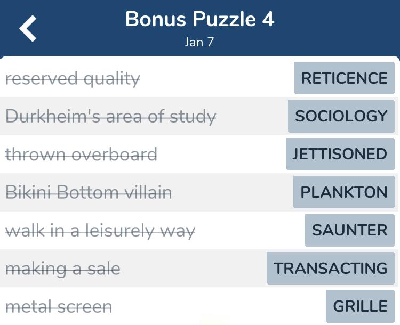Click the 'Bikini Bottom villain' clue

(x=89, y=192)
